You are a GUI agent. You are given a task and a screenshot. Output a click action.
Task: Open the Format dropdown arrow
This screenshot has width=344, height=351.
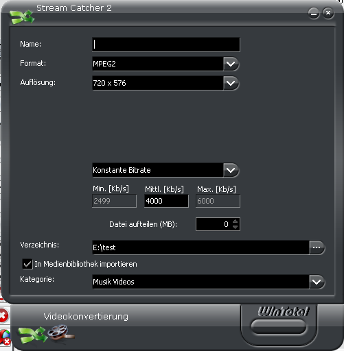231,64
